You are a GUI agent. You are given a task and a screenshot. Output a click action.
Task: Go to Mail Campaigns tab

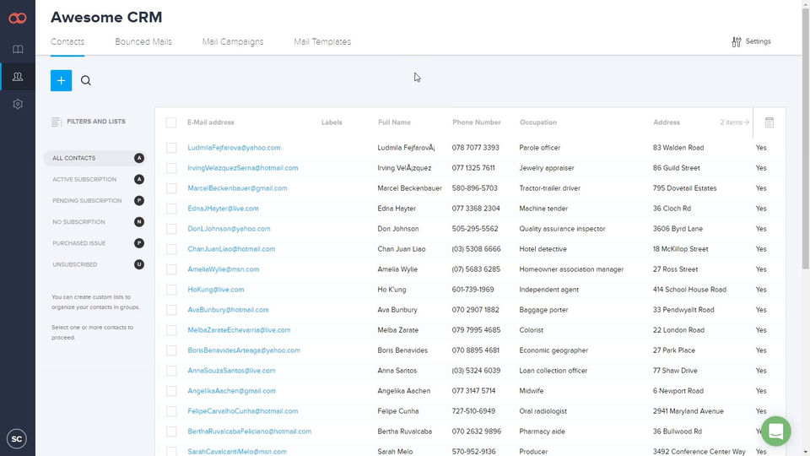click(x=233, y=42)
